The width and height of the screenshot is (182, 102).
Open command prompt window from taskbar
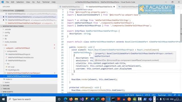(113, 99)
